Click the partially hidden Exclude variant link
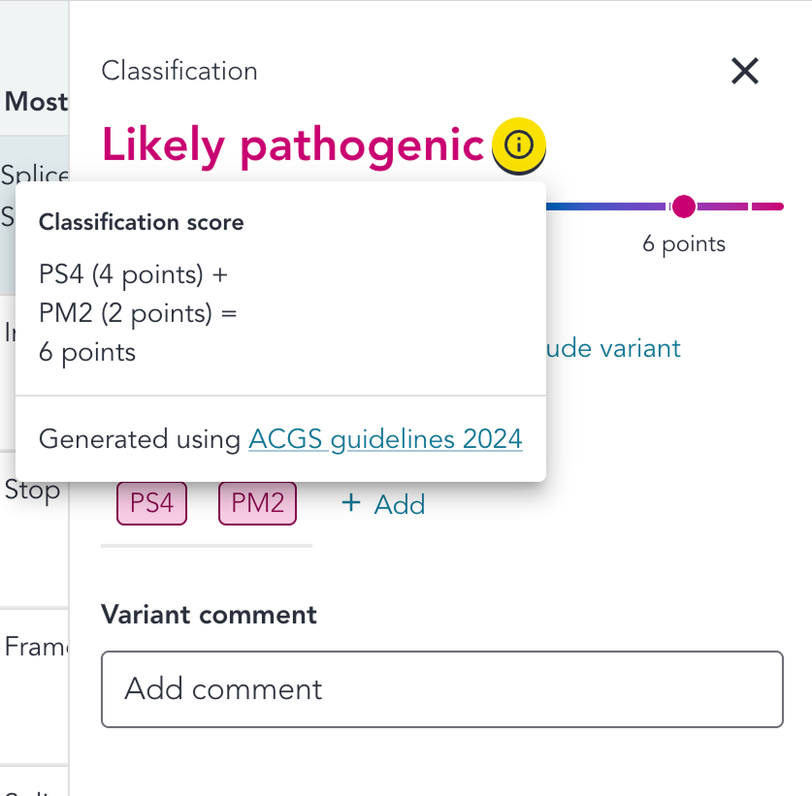The height and width of the screenshot is (796, 812). pos(613,348)
